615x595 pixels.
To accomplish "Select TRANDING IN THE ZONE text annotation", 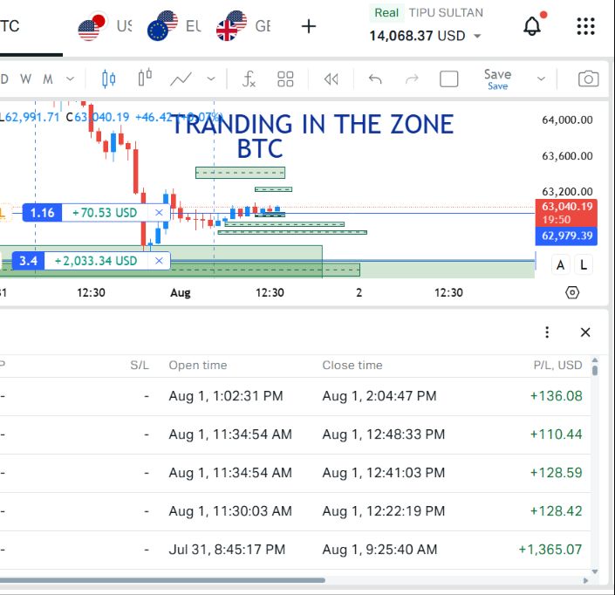I will 313,125.
